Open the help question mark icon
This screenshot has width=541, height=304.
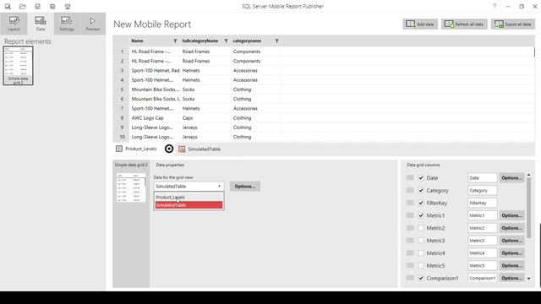[x=495, y=6]
